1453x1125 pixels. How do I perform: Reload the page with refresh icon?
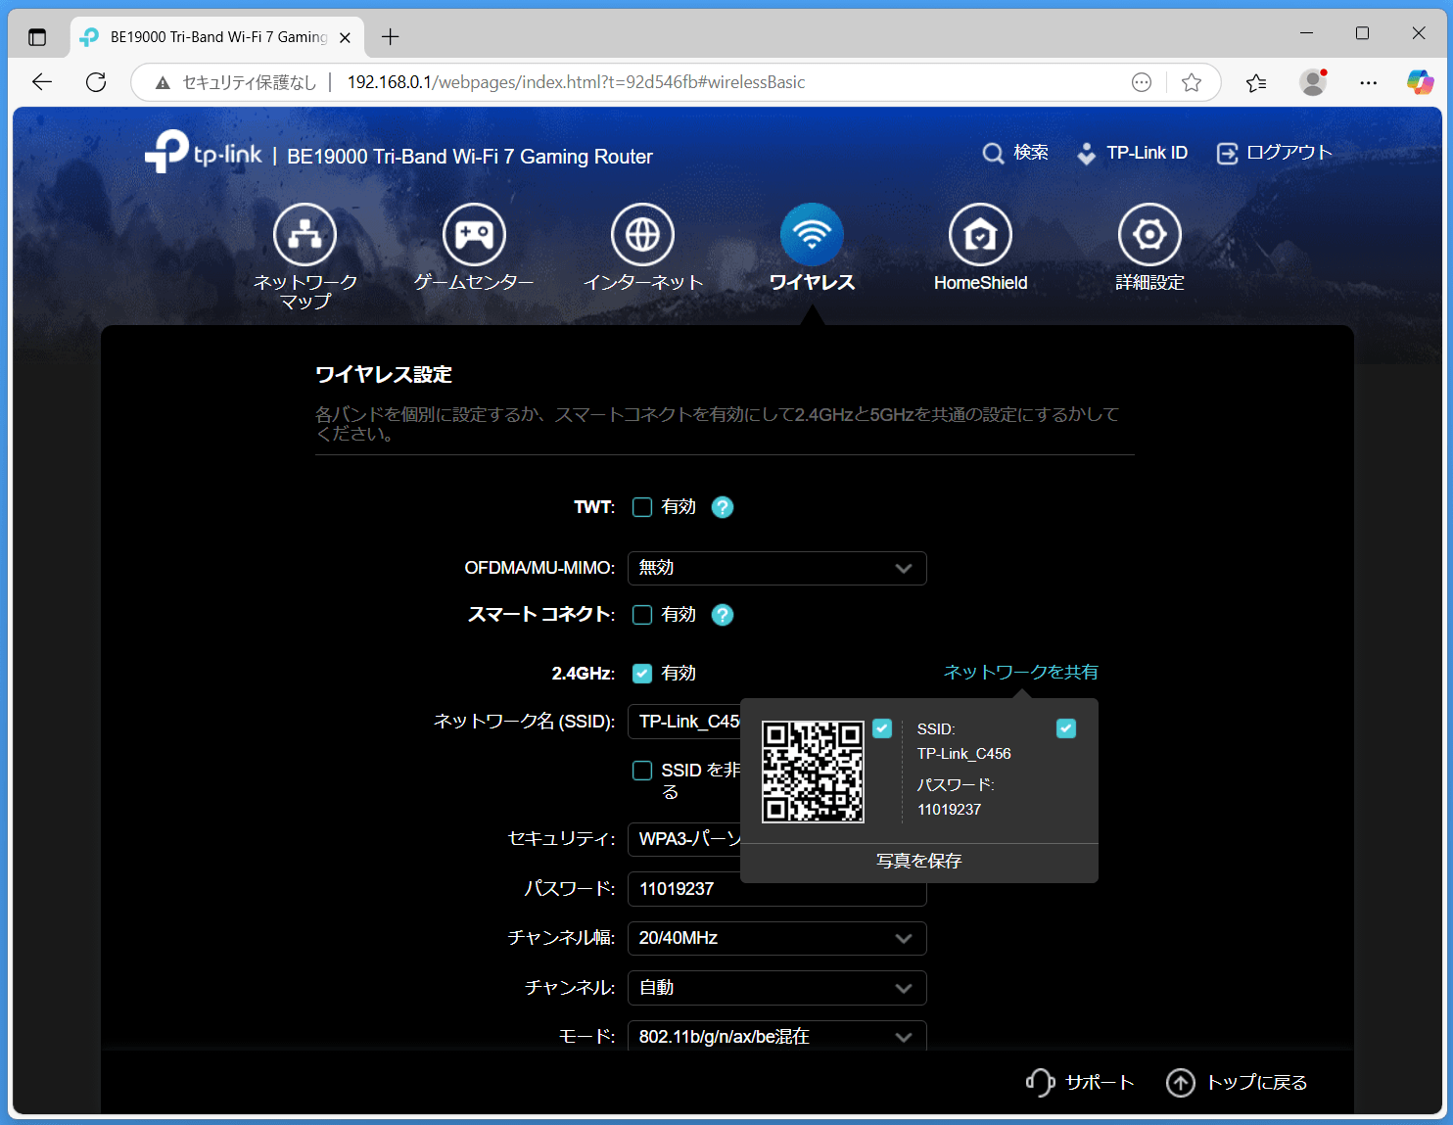point(96,82)
